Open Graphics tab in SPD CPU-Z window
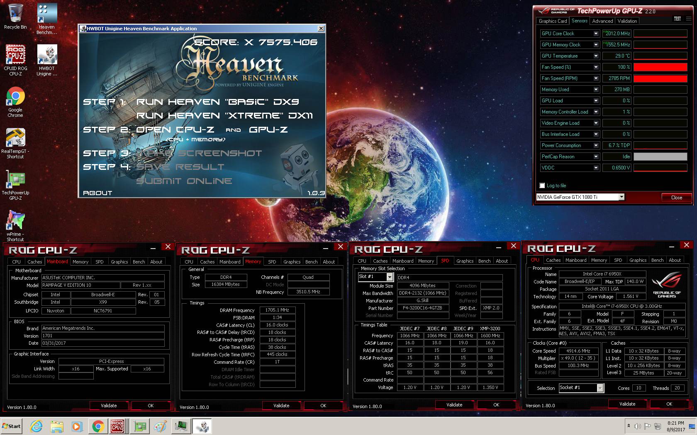Viewport: 697px width, 435px height. [465, 261]
